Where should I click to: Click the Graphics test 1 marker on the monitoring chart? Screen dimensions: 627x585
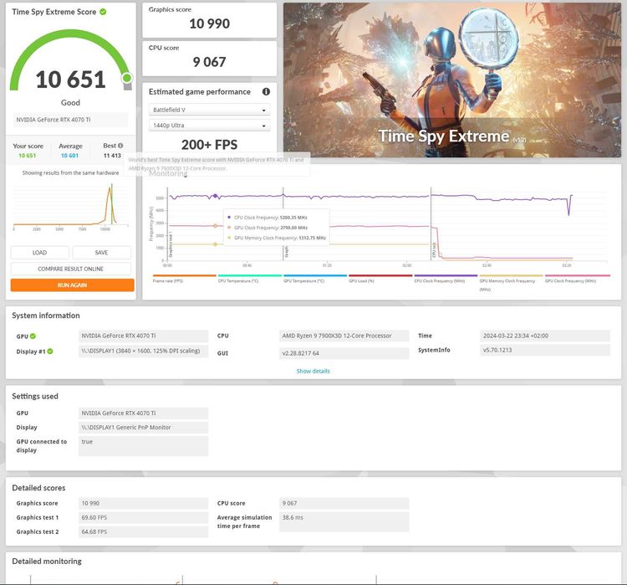coord(171,244)
